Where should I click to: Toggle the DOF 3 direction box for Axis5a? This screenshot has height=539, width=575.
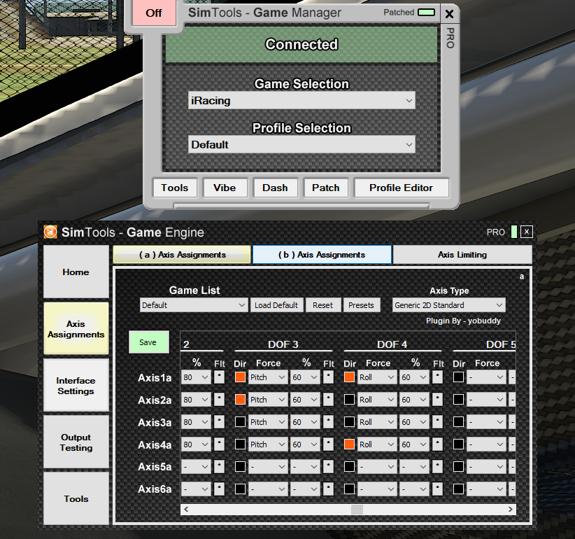click(x=240, y=467)
